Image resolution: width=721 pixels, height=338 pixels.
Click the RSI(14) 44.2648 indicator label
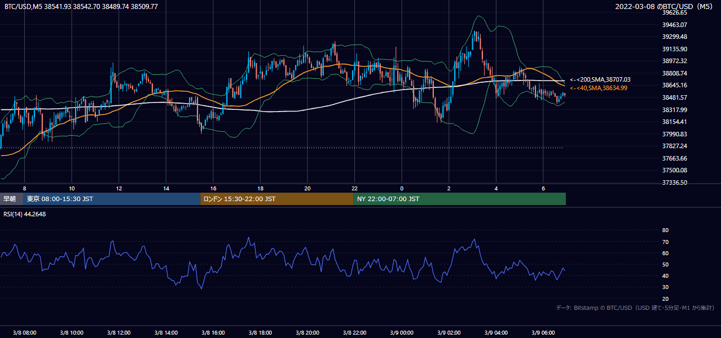25,214
